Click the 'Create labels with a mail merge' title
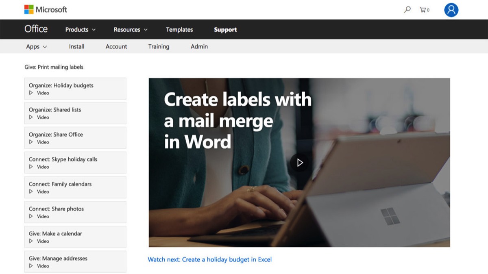This screenshot has height=274, width=488. (238, 121)
